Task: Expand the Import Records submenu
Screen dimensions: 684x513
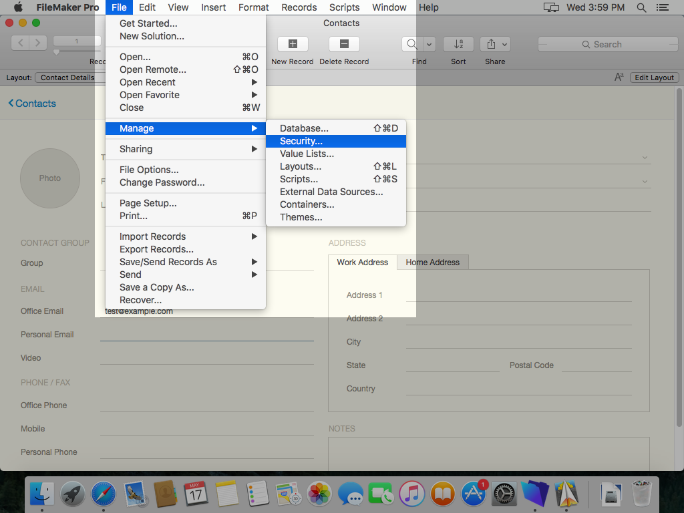Action: point(254,236)
